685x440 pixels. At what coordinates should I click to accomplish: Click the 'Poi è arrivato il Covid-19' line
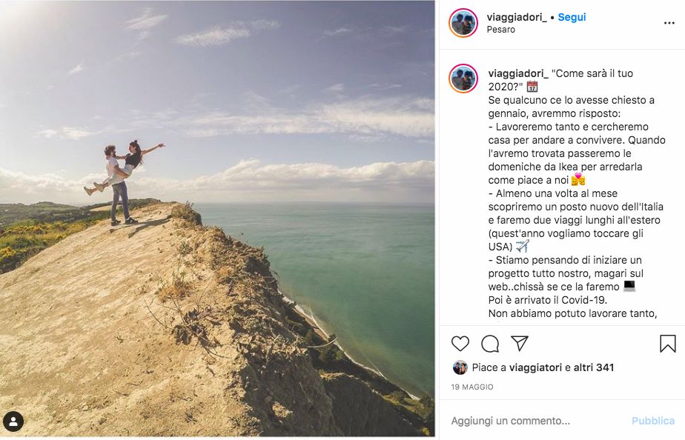(x=548, y=300)
